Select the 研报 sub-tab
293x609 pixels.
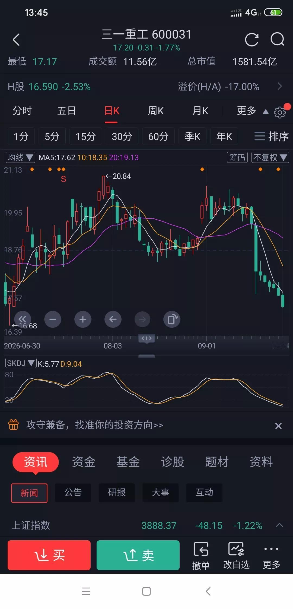[117, 493]
